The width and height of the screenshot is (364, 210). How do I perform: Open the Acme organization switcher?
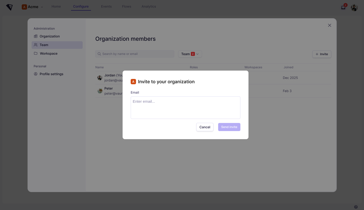(32, 7)
